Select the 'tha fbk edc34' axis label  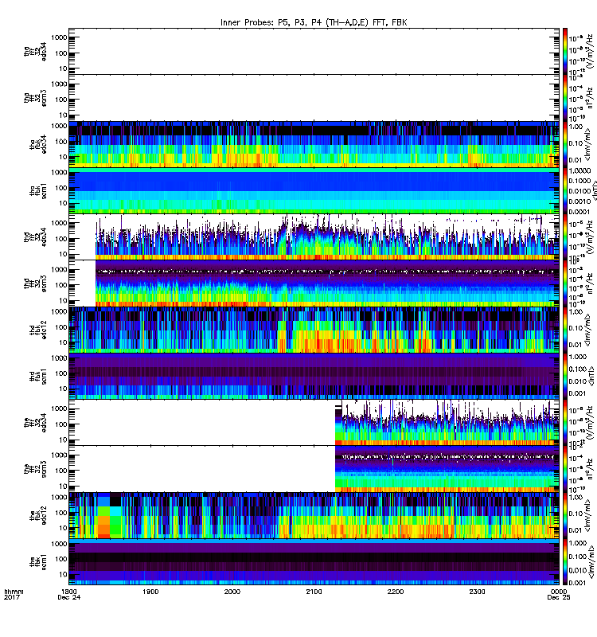coord(38,144)
